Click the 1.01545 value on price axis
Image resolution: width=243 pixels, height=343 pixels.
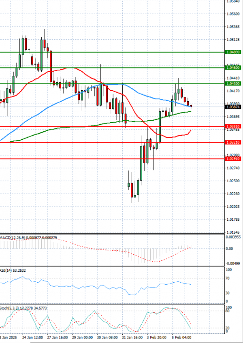[233, 232]
